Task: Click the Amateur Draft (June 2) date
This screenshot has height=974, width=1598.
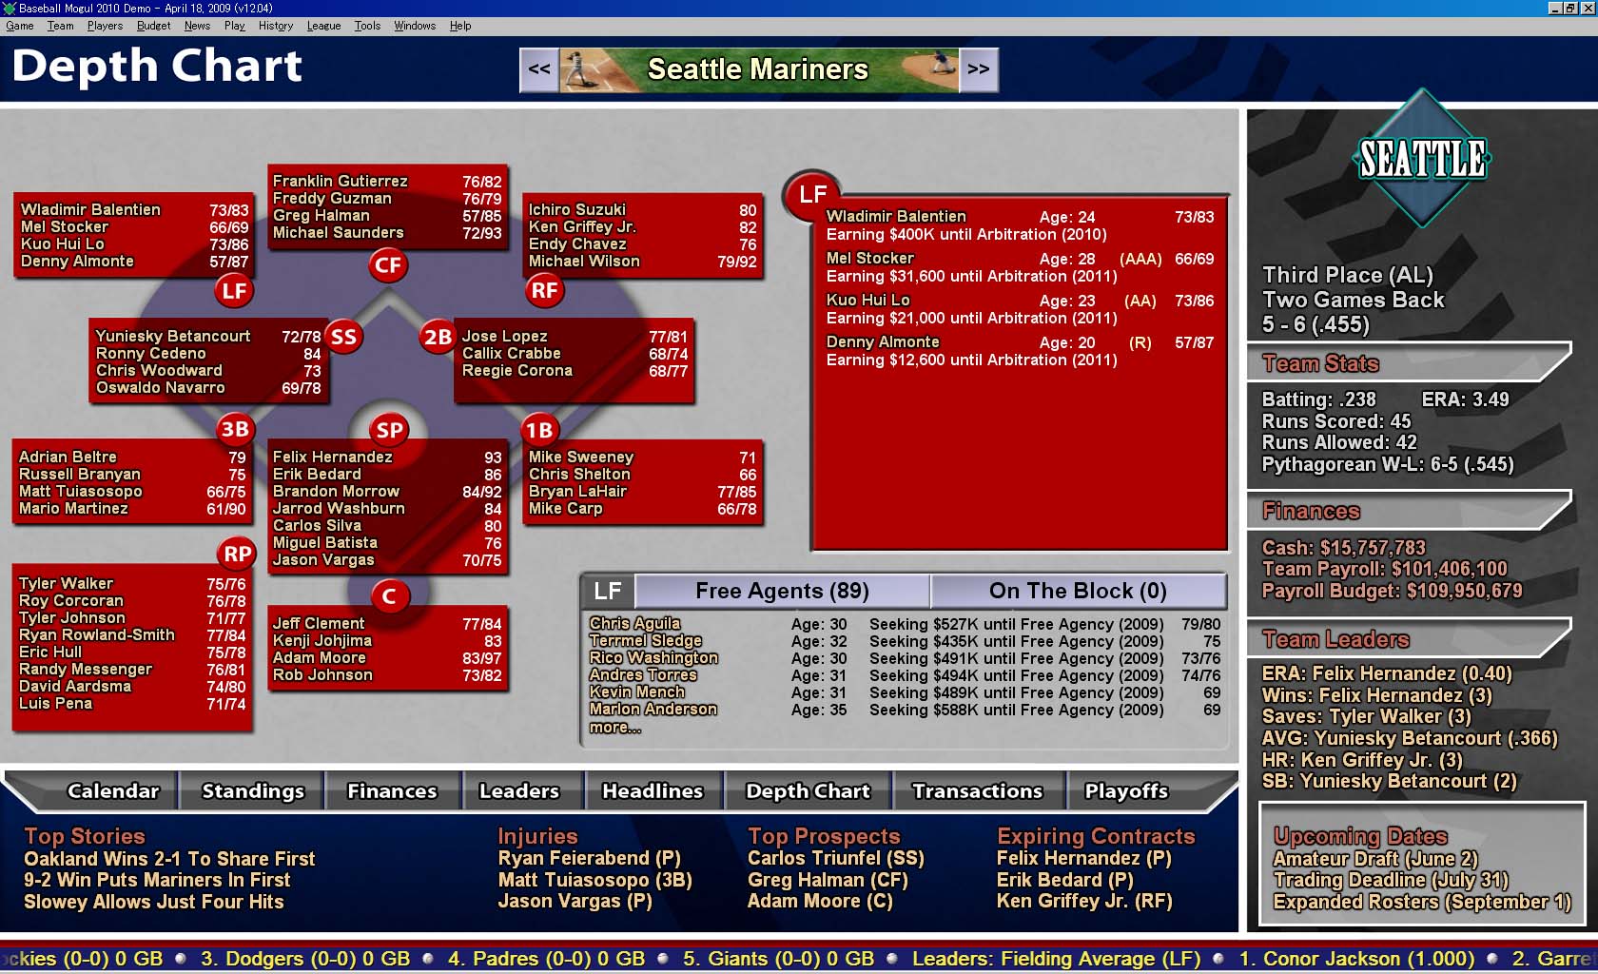Action: coord(1375,859)
